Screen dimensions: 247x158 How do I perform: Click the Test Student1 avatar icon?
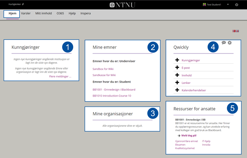[x=204, y=5]
